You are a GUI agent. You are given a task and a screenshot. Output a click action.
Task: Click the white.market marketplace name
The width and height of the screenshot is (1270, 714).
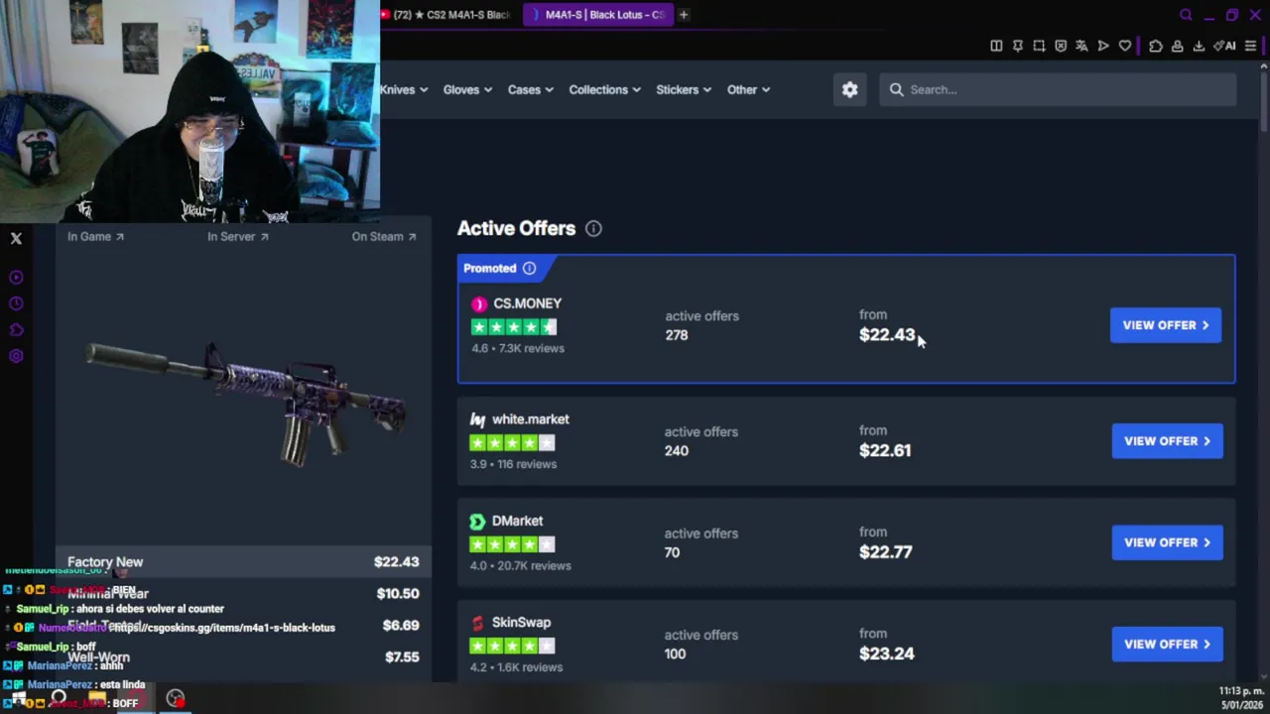coord(531,419)
